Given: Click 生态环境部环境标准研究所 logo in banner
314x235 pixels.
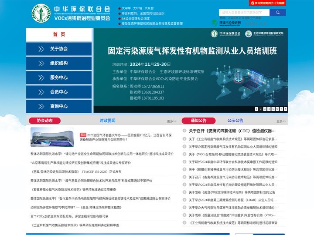Looking at the screenshot, I should 264,34.
